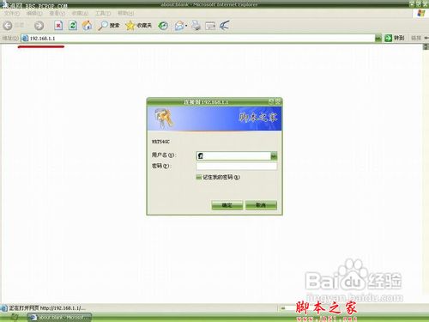429x322 pixels.
Task: Click the Back navigation arrow
Action: click(x=8, y=26)
